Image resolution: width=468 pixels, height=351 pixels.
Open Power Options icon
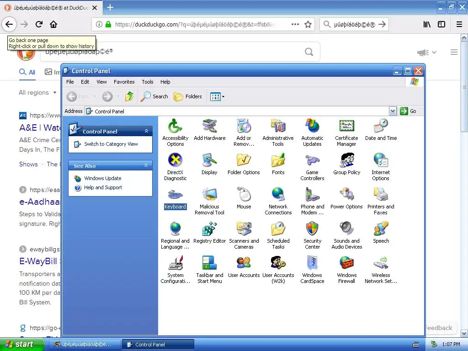[346, 198]
